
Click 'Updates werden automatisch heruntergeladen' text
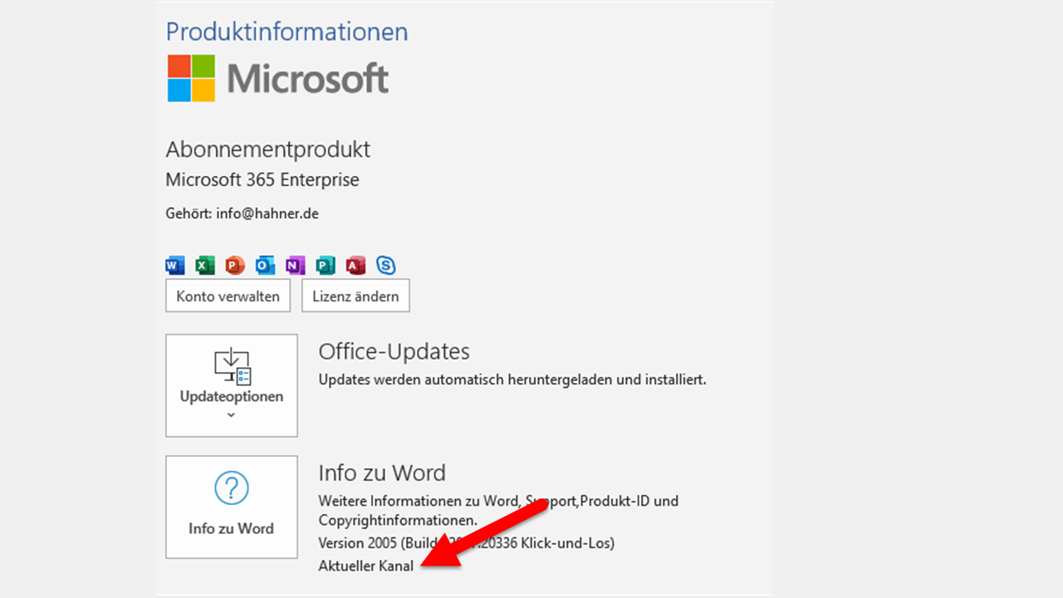tap(512, 380)
